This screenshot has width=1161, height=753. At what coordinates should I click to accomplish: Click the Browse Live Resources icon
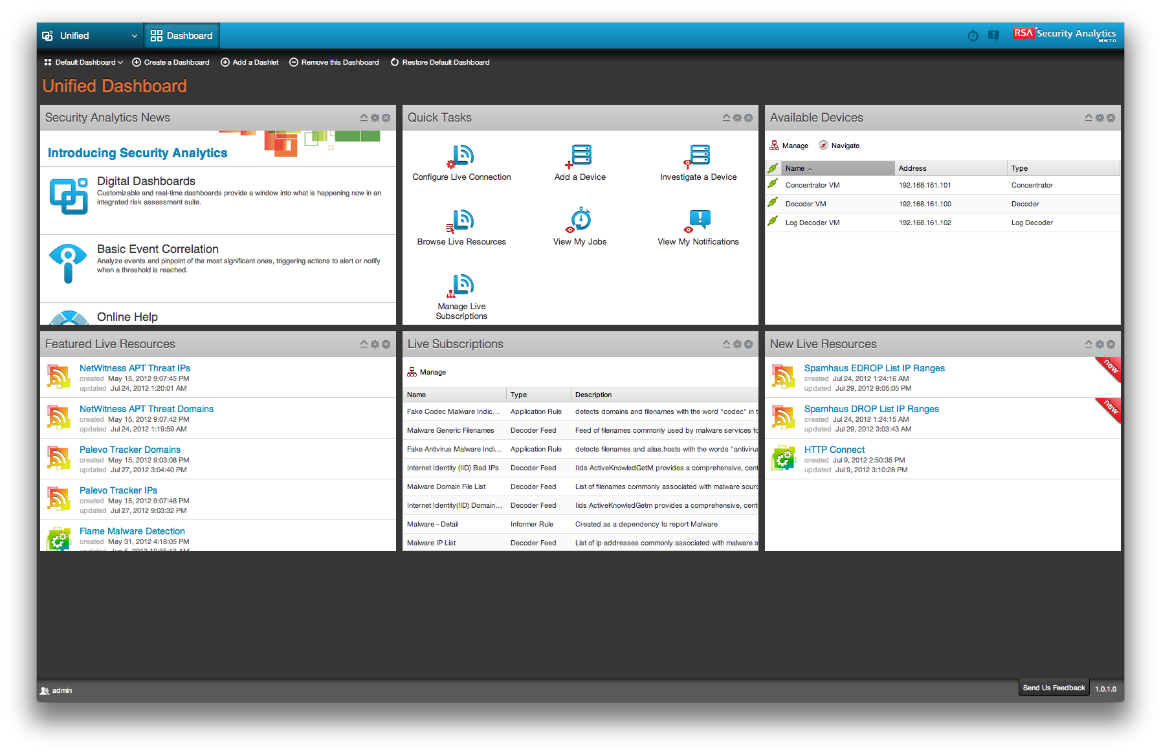[x=462, y=221]
